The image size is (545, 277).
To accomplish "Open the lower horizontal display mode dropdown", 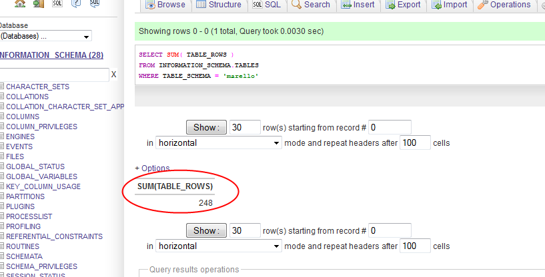I will click(218, 246).
